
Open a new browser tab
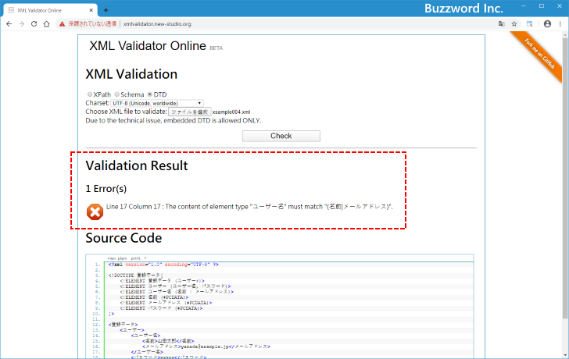(x=106, y=9)
